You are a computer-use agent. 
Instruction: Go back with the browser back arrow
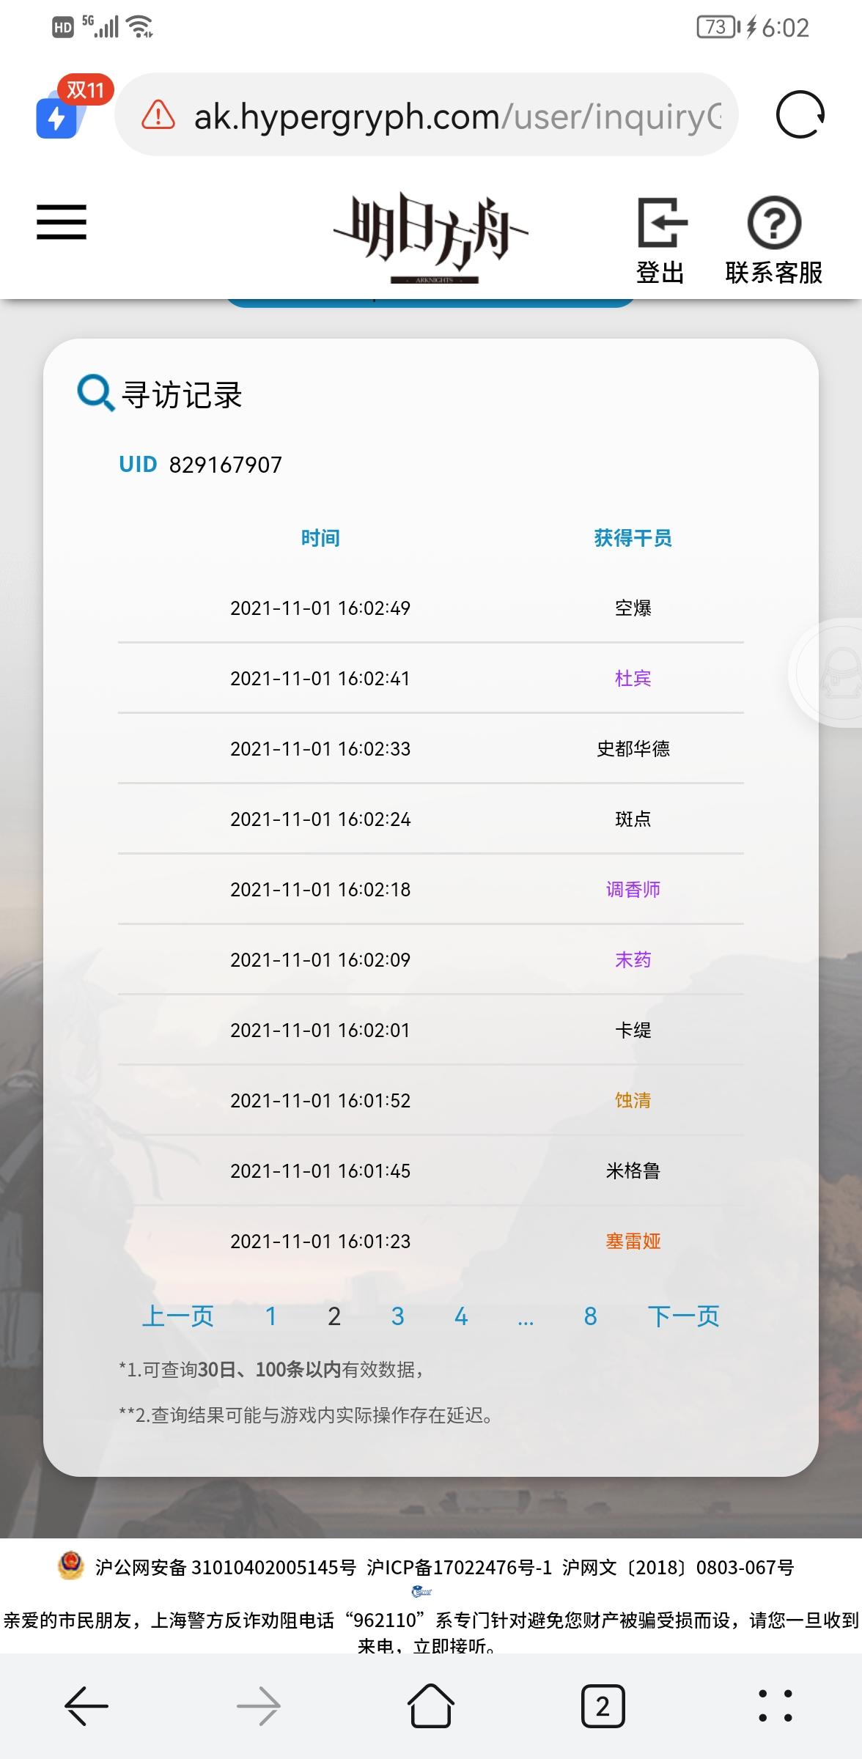click(x=86, y=1706)
